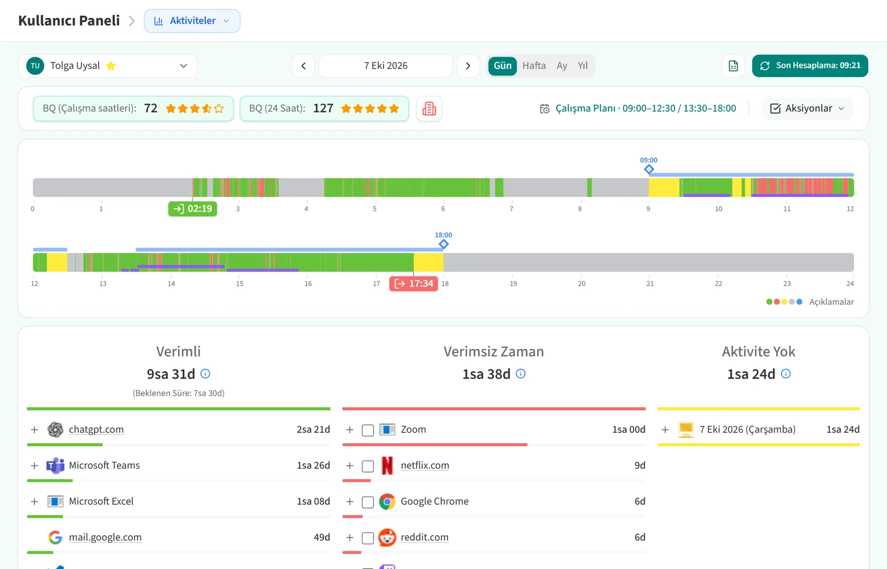Click the Microsoft Teams app icon
Screen dimensions: 887x569
click(x=55, y=465)
